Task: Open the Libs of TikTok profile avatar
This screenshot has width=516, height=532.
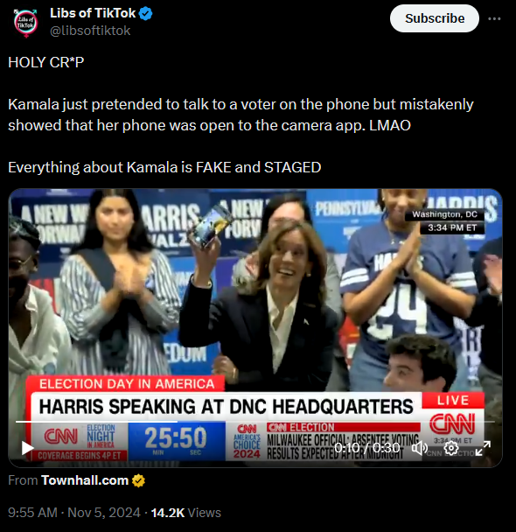Action: tap(25, 23)
